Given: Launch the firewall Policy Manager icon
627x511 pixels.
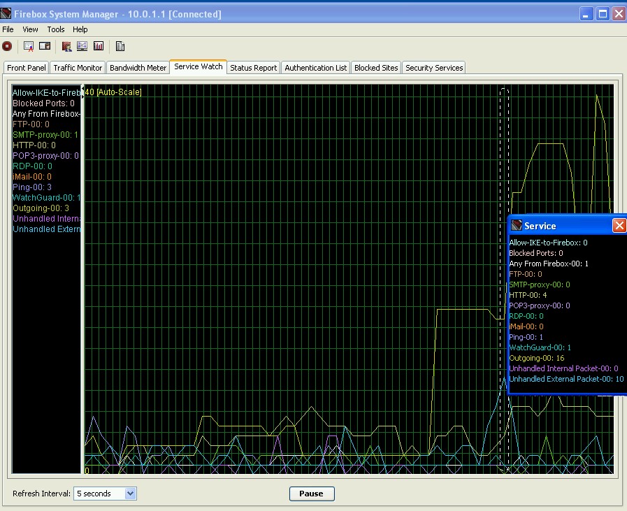Looking at the screenshot, I should coord(66,46).
